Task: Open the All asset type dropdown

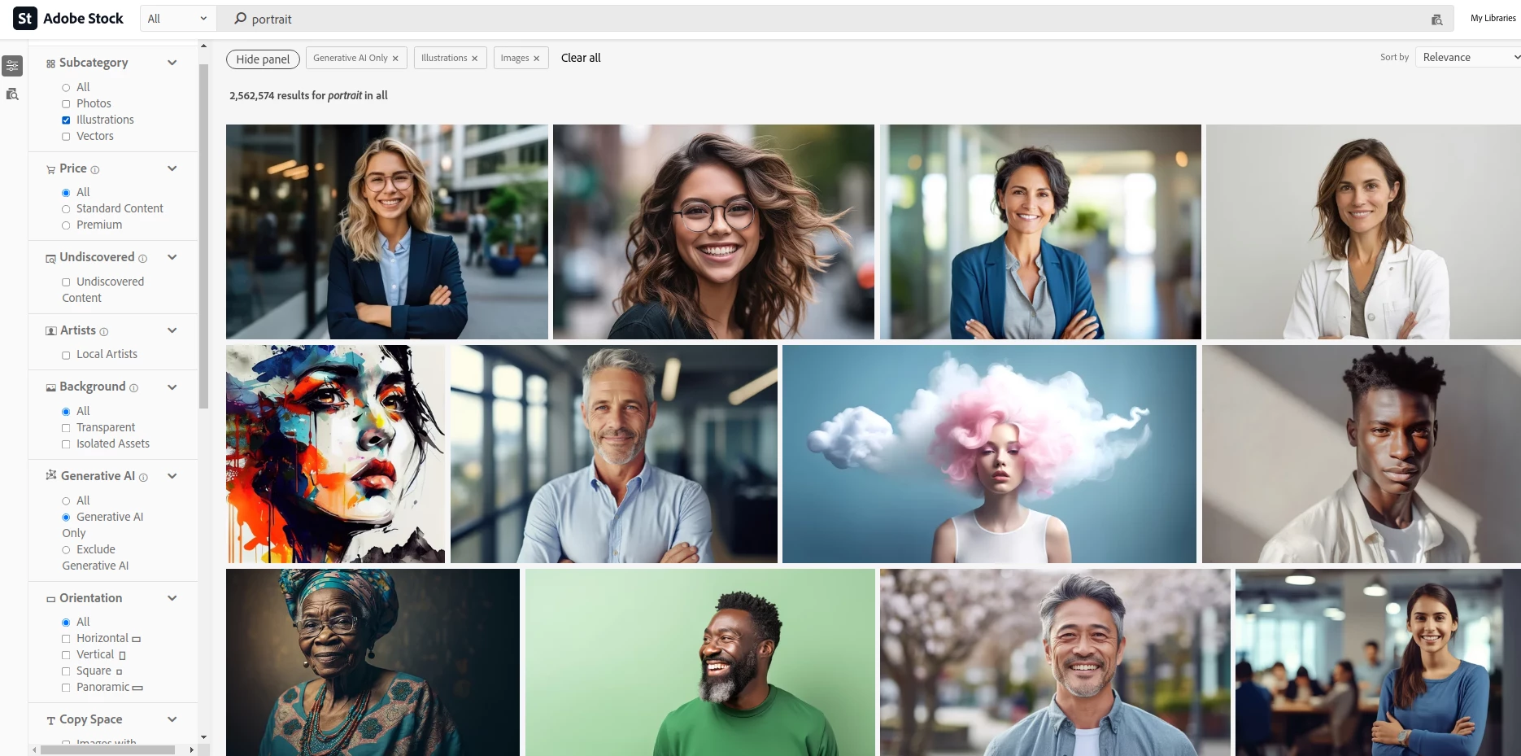Action: click(x=177, y=19)
